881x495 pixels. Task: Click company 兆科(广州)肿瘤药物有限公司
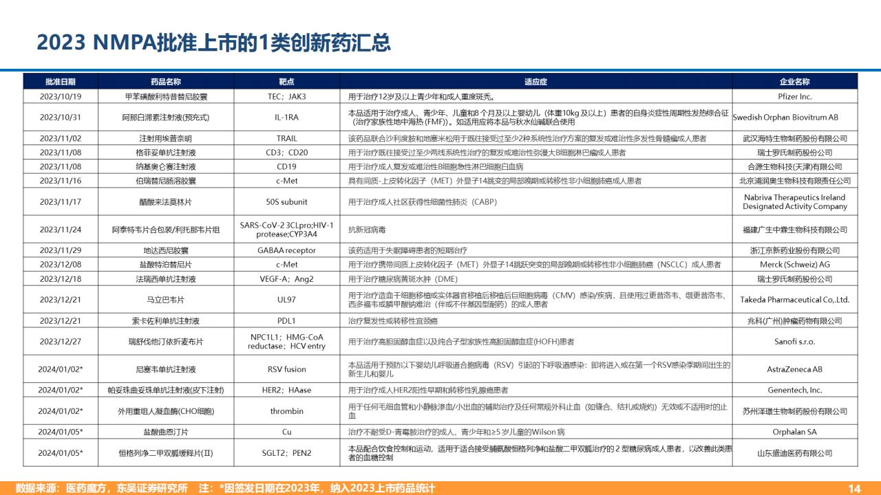point(795,320)
